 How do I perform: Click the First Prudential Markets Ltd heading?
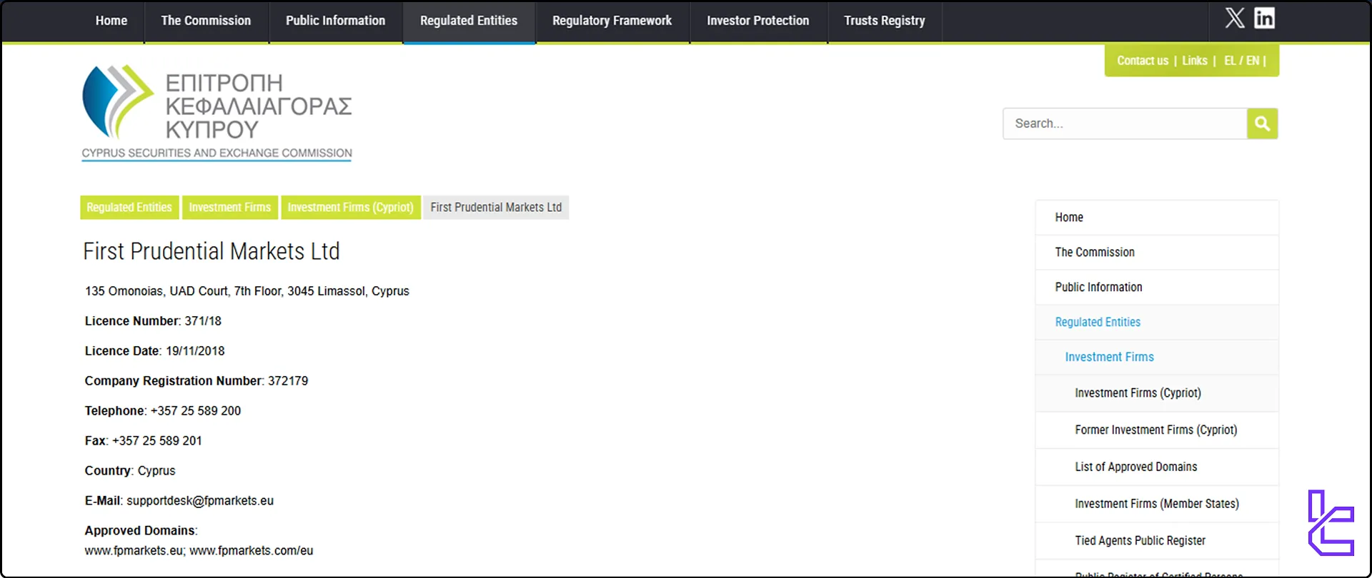[212, 251]
